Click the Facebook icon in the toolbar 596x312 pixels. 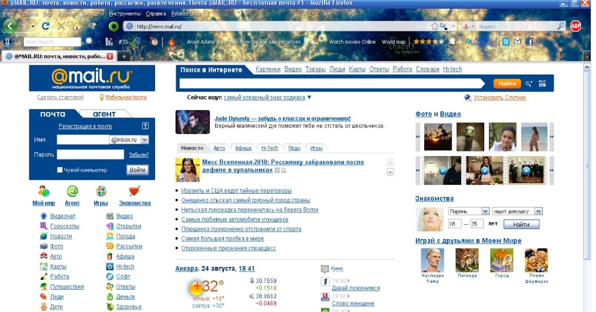pyautogui.click(x=529, y=42)
